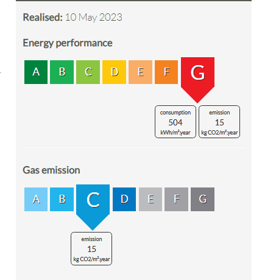Click the consumption 504 kWh/m².year box
The image size is (276, 280).
pyautogui.click(x=175, y=122)
